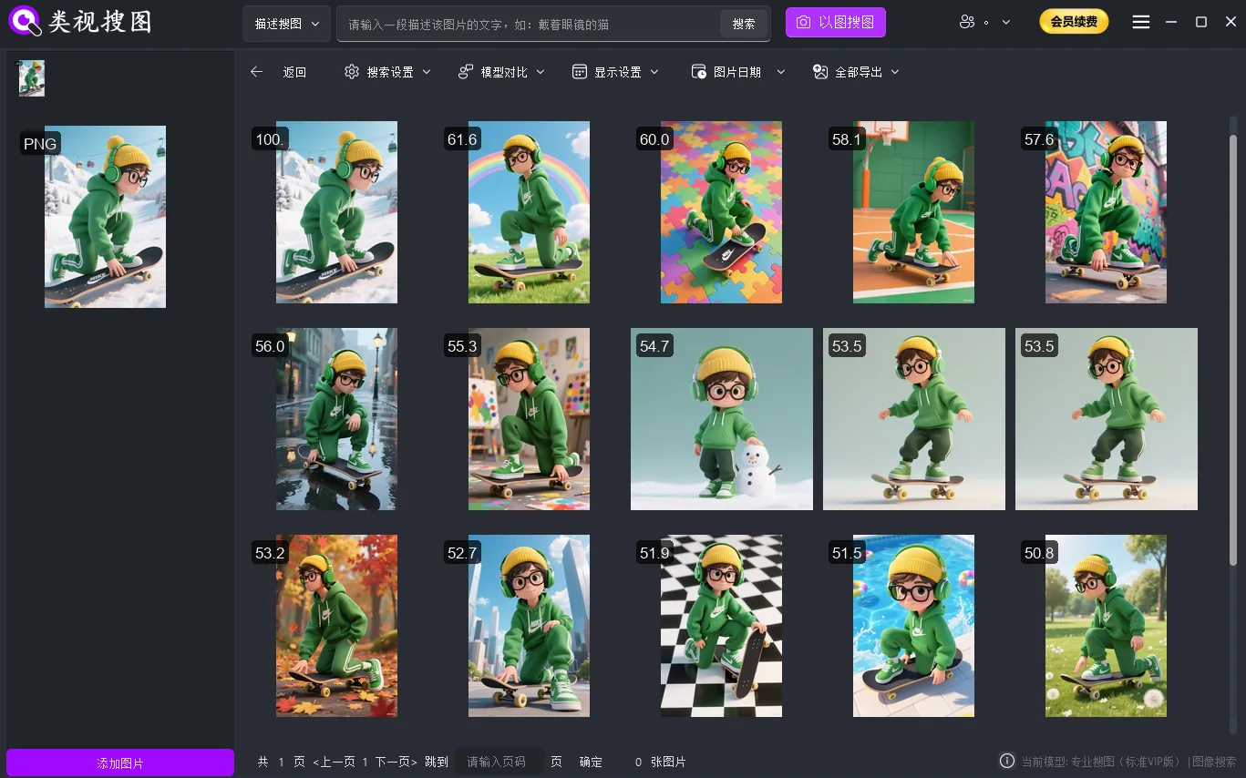Open the hamburger menu

click(x=1140, y=21)
